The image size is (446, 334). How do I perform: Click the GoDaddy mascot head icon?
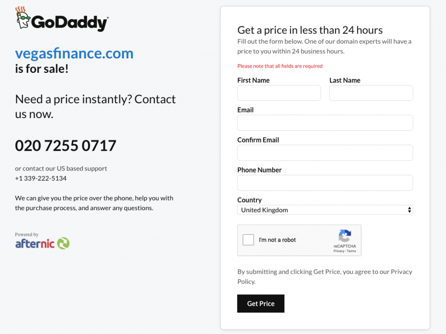point(23,18)
